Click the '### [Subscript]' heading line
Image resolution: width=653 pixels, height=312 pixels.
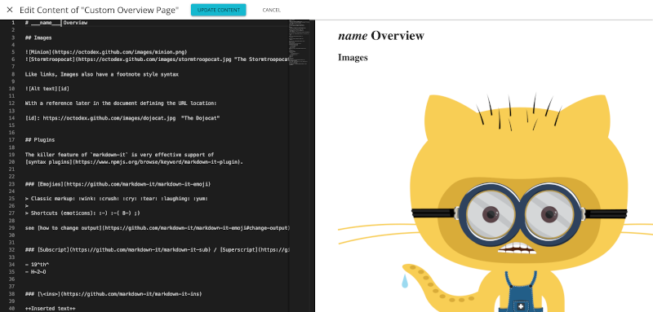(157, 250)
